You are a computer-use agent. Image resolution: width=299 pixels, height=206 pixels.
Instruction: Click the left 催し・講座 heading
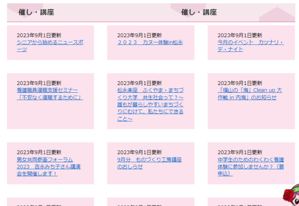[x=36, y=12]
